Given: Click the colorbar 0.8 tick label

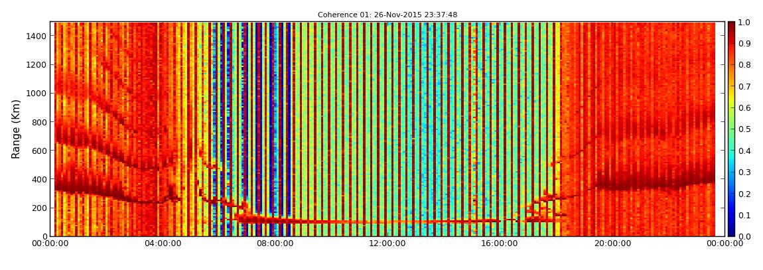Looking at the screenshot, I should pos(744,65).
